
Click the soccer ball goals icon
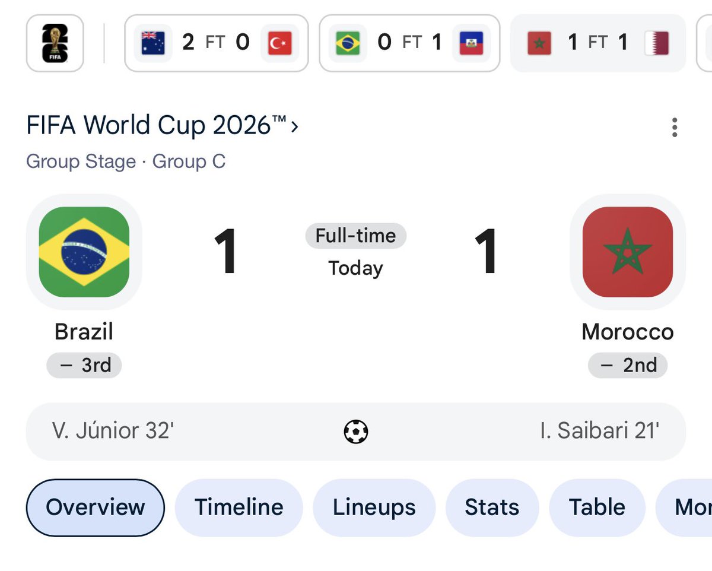pos(356,432)
